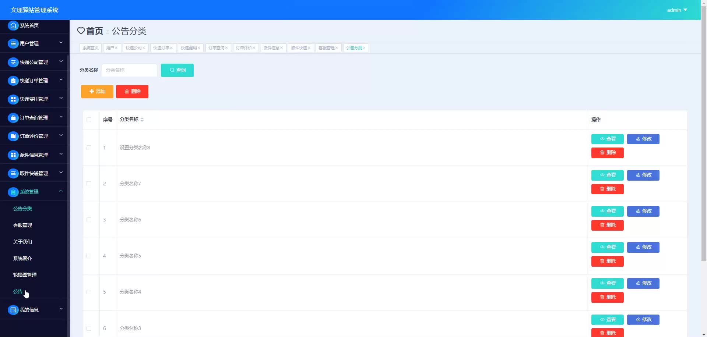Click the heart icon beside 首页

[x=81, y=31]
